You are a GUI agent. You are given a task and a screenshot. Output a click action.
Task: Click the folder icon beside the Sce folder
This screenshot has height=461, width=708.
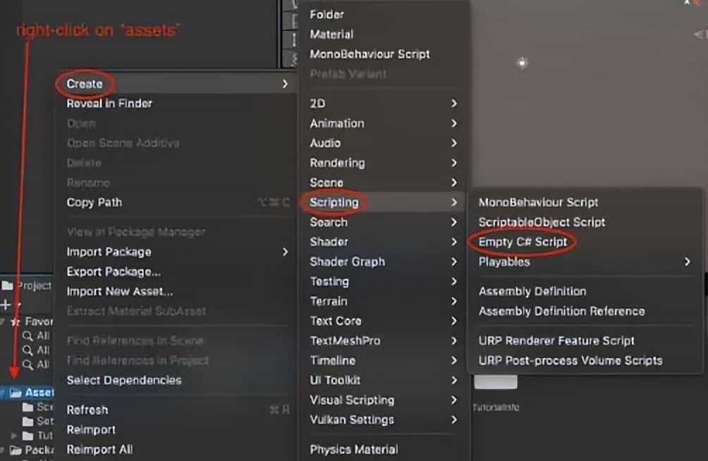(28, 407)
